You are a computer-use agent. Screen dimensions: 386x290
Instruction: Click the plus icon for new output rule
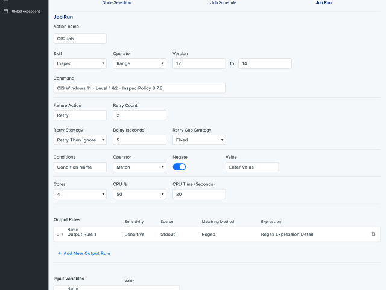tap(59, 253)
